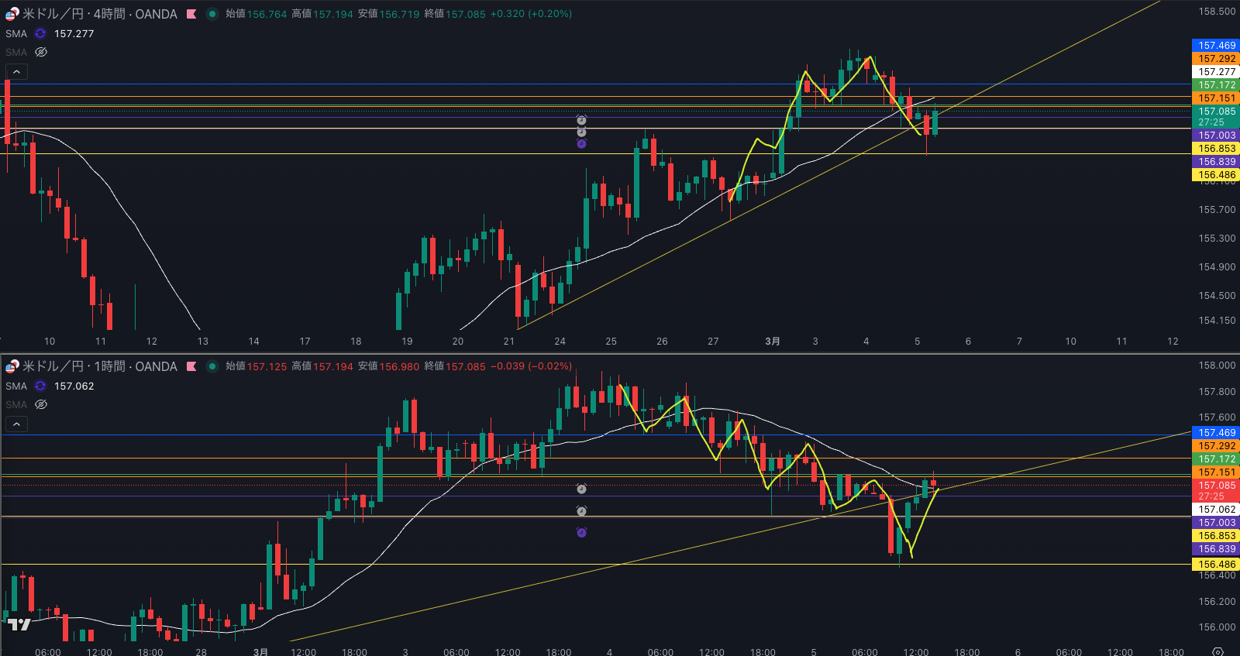Click the pink flag icon on 1時間 chart

pos(191,366)
